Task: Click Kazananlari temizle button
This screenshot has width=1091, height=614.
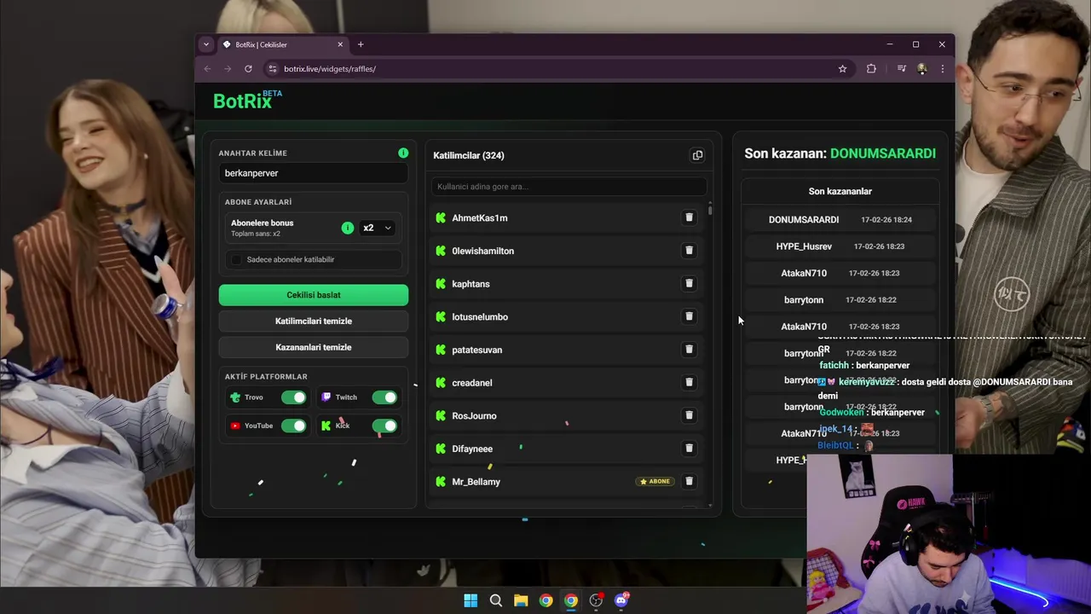Action: coord(314,347)
